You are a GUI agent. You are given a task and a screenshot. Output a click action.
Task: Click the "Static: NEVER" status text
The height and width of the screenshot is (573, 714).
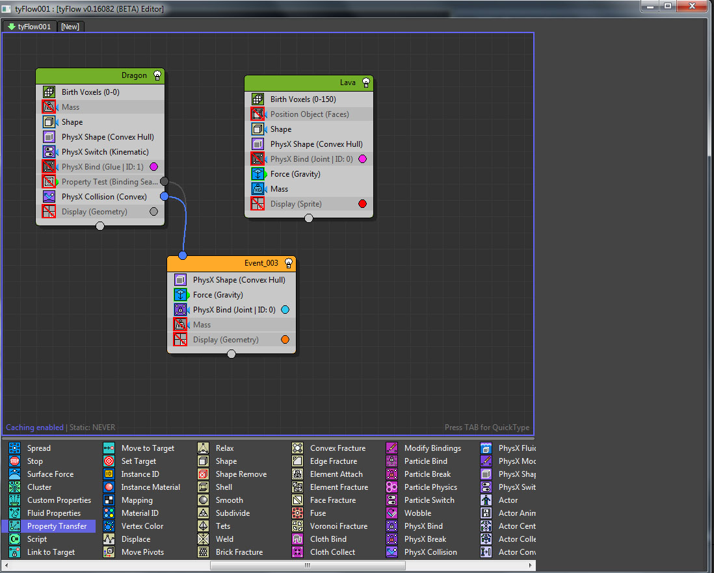point(92,427)
